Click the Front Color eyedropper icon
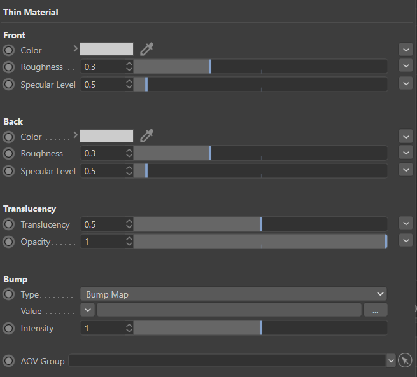This screenshot has width=417, height=377. 147,49
